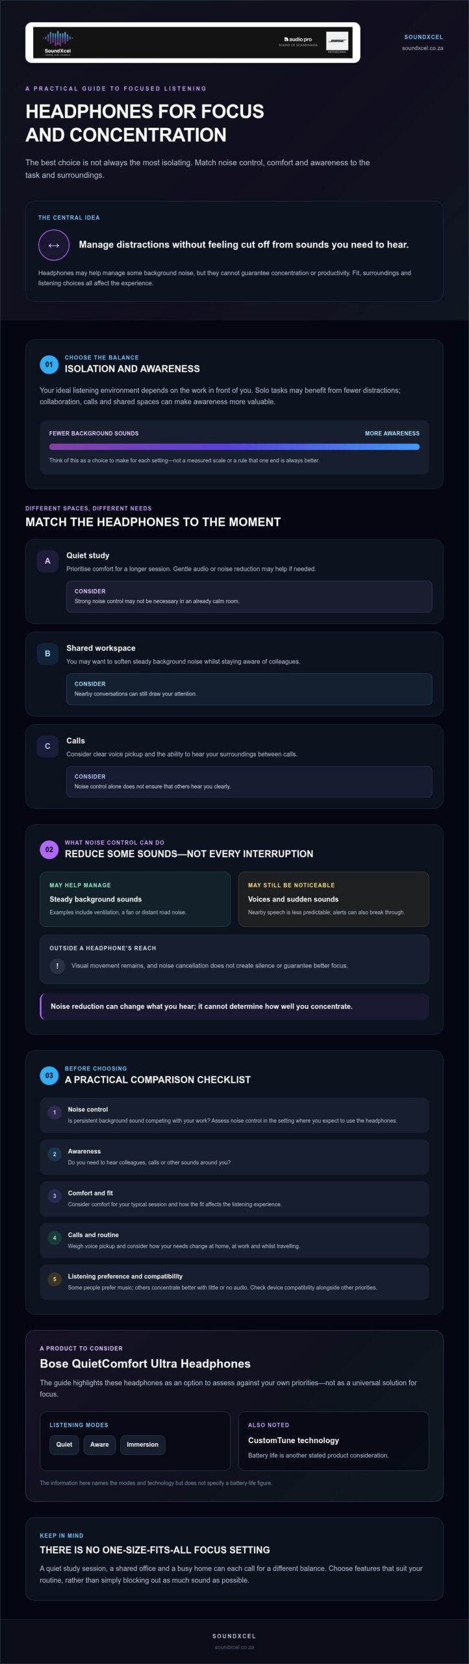Select the Immersion listening mode

coord(142,1444)
